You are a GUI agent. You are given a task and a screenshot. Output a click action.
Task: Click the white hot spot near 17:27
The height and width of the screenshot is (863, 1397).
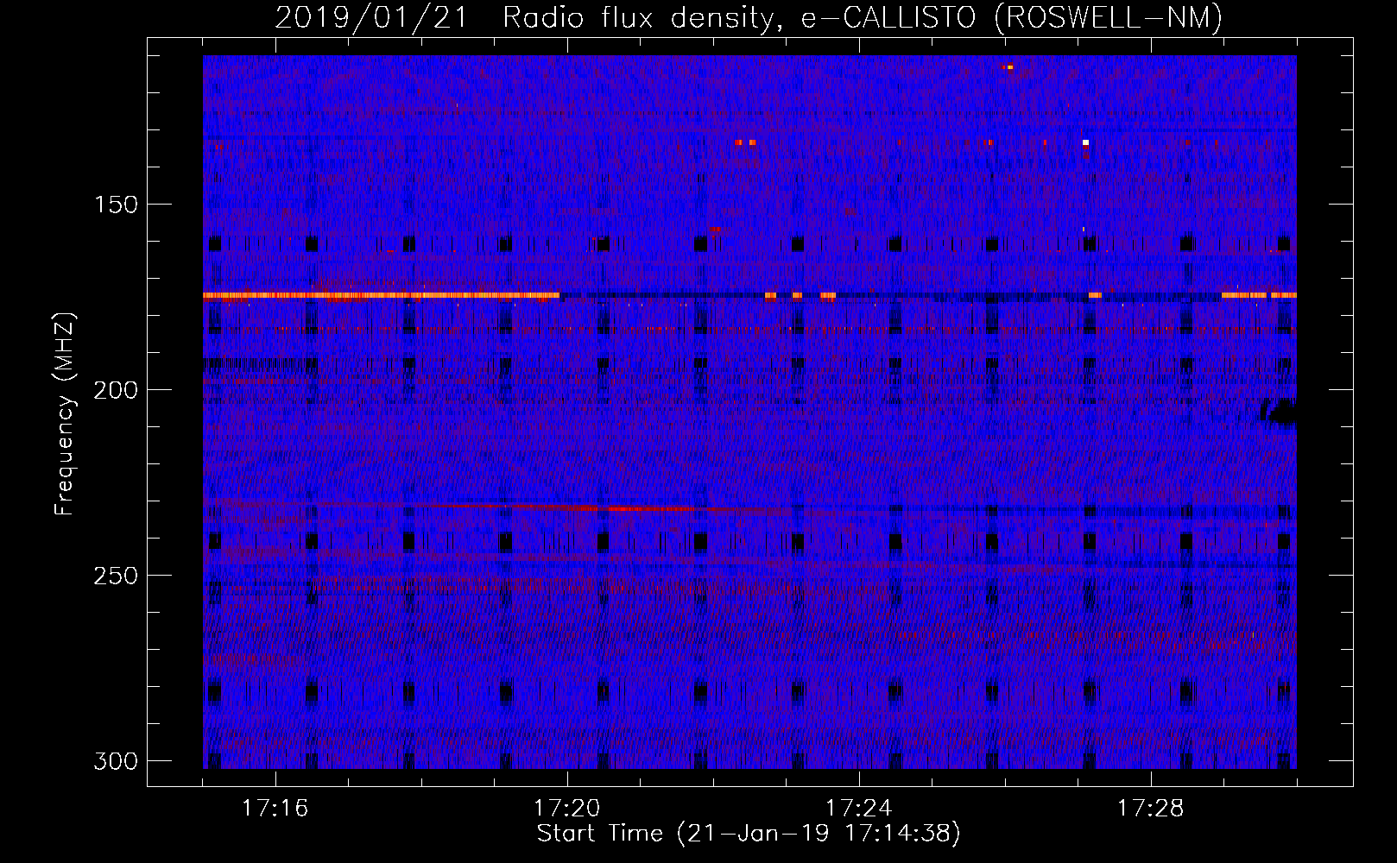[1085, 142]
